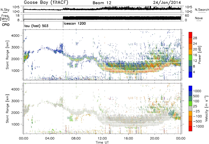Click the Velocity scale value "100"
Viewport: 209px width, 144px height.
click(196, 101)
